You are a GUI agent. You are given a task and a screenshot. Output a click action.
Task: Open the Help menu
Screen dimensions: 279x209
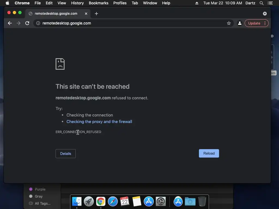point(166,3)
